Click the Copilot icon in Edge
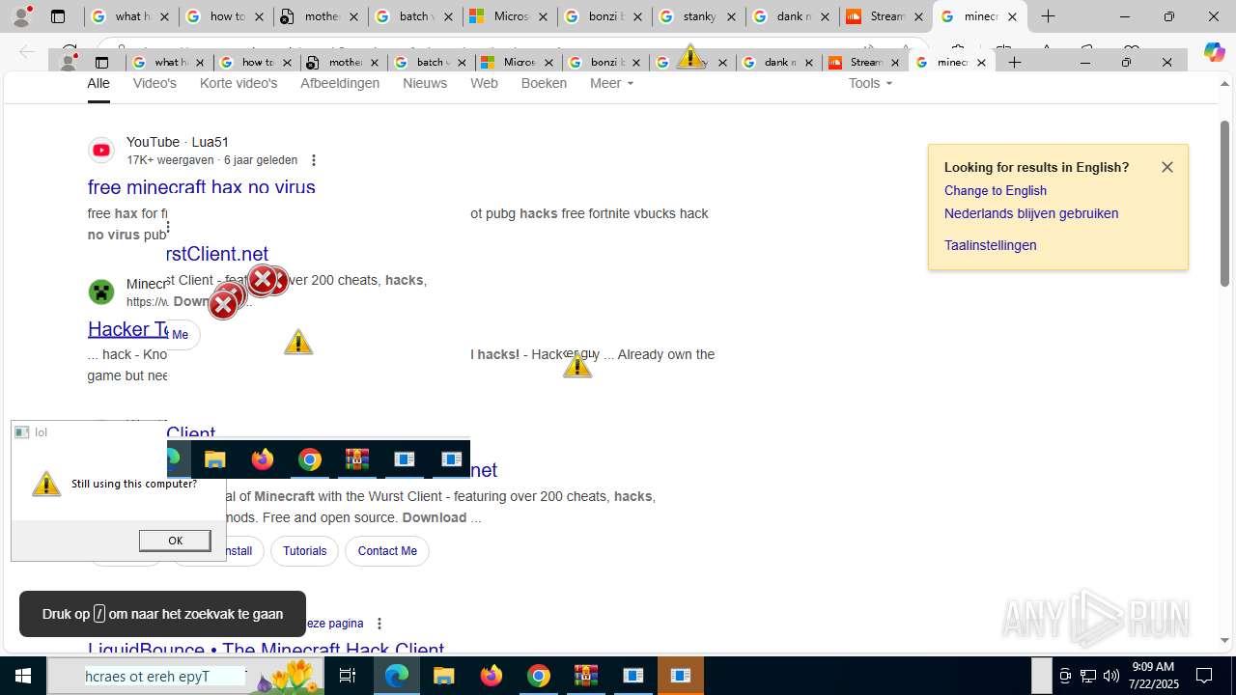1236x695 pixels. [1214, 53]
